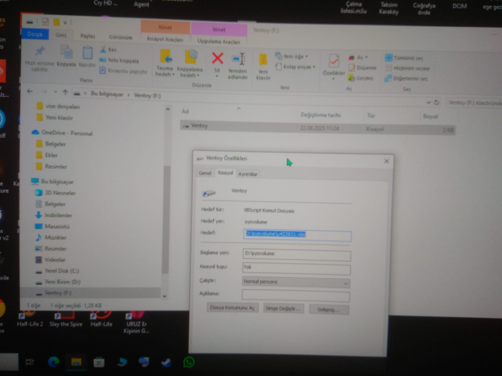
Task: Click the Kes scissors command
Action: pos(108,50)
